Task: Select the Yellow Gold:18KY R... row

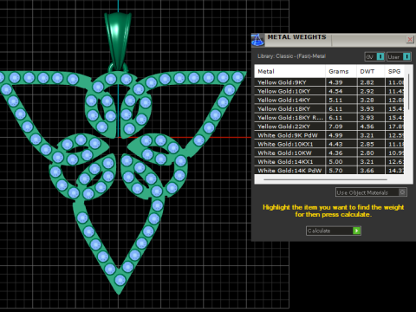Action: pyautogui.click(x=329, y=118)
